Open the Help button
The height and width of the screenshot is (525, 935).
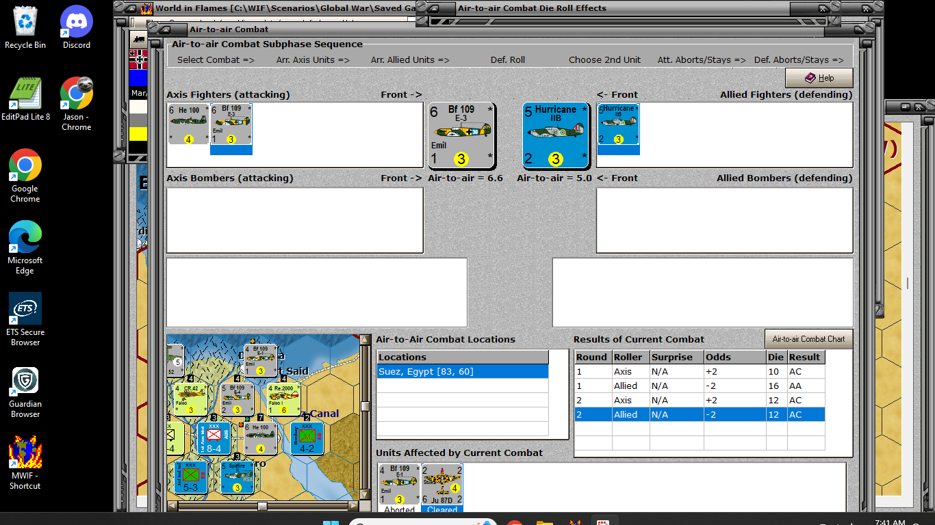(819, 78)
